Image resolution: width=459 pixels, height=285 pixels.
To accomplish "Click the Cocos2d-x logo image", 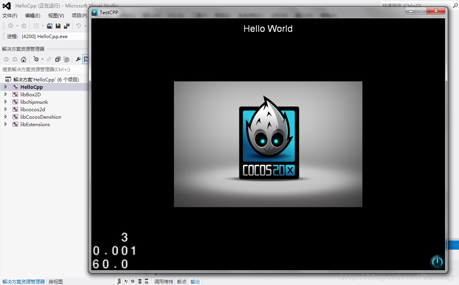I will [x=268, y=144].
